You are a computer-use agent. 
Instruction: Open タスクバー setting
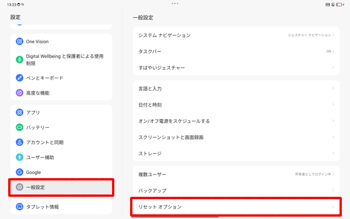point(236,51)
